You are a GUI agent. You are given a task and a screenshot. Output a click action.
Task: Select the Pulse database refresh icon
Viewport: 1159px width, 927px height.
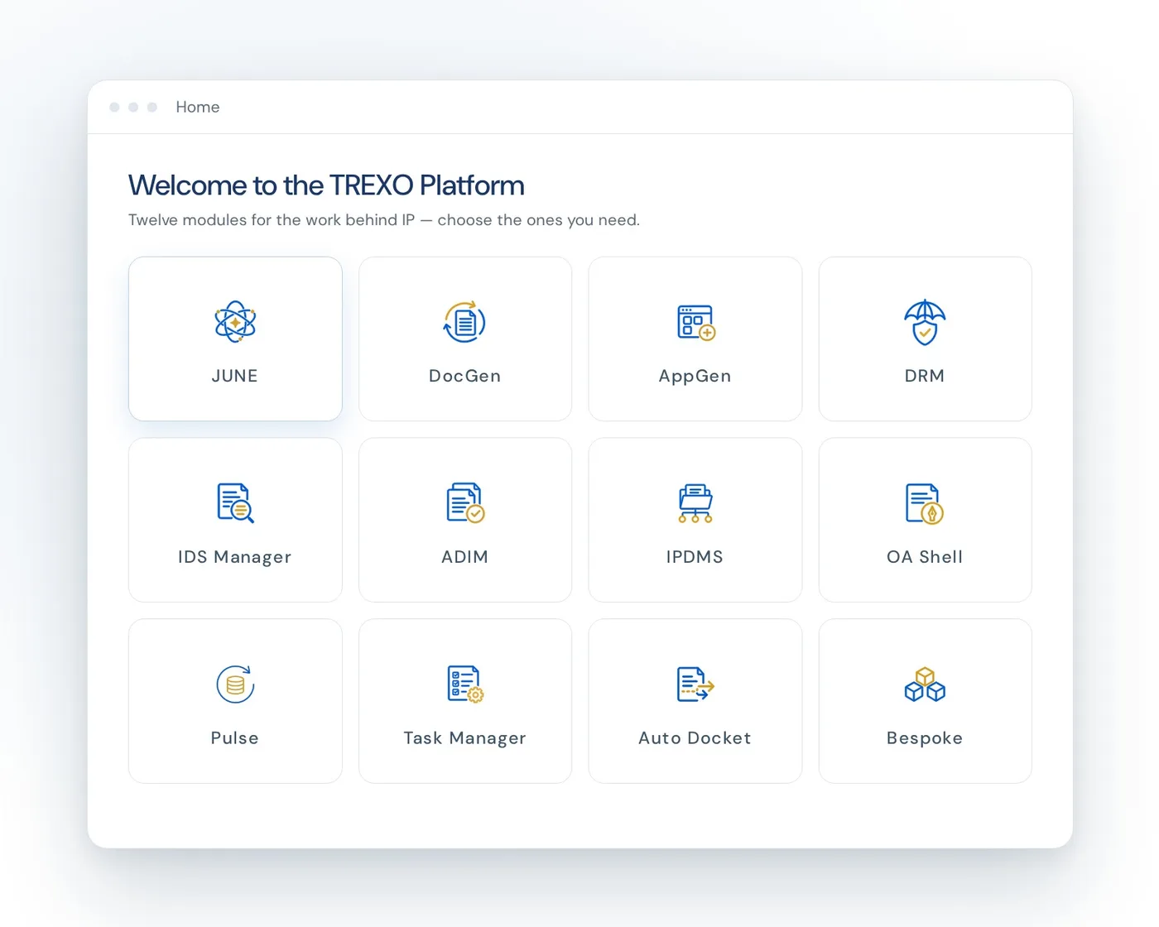pos(235,684)
